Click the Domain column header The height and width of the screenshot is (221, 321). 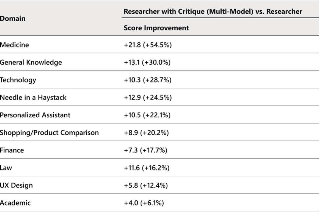tap(13, 19)
